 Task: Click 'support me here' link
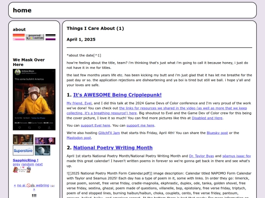[x=140, y=126]
